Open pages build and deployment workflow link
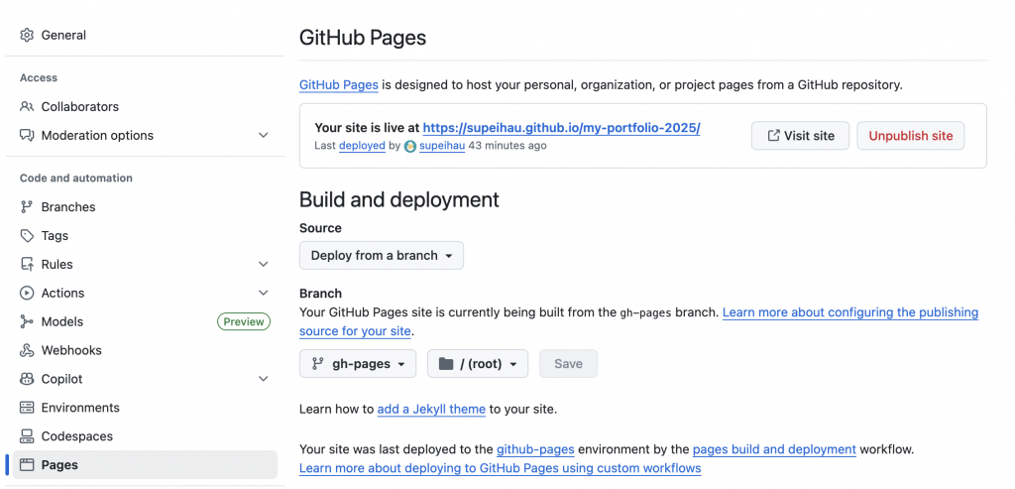Screen dimensions: 1015x489 coord(774,449)
